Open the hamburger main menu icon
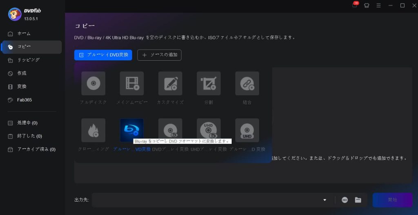 point(378,6)
